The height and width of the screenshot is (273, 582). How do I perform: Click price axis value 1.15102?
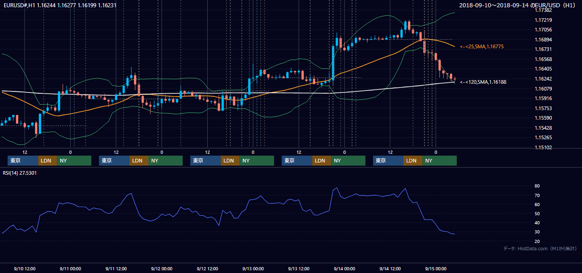coord(543,147)
